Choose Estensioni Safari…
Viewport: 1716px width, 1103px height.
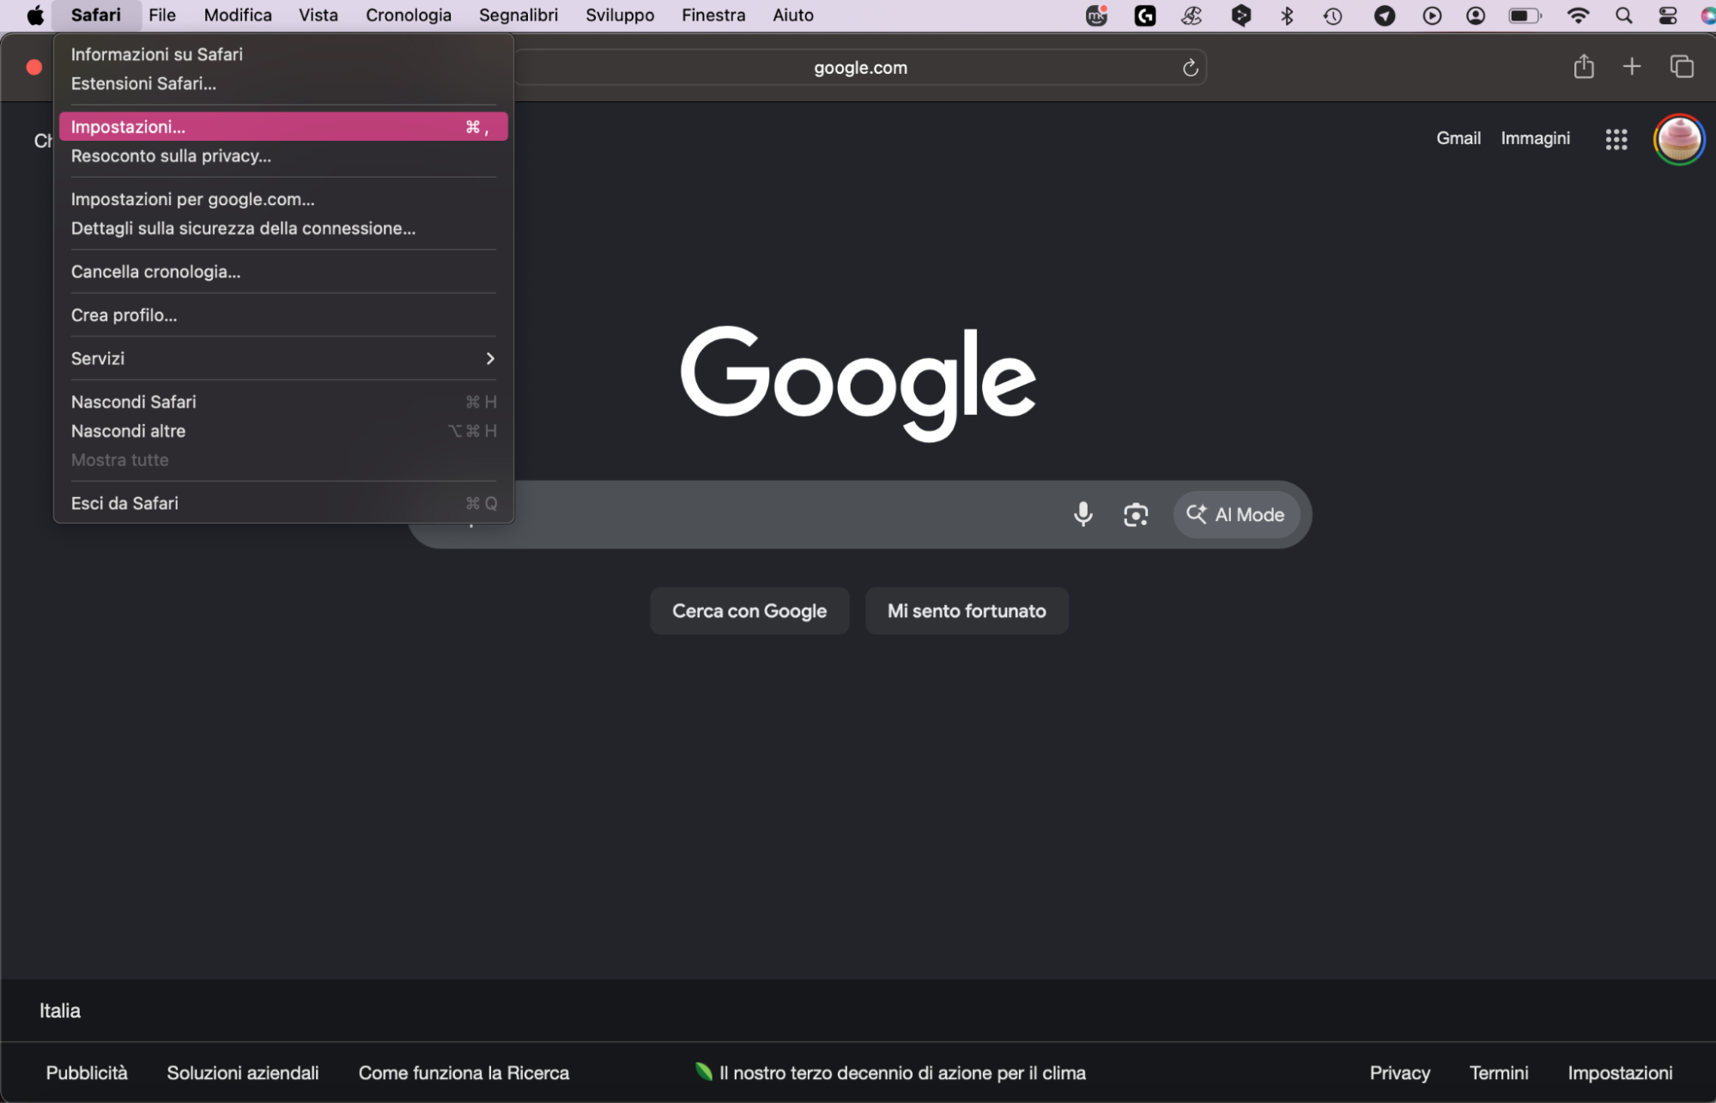point(283,83)
